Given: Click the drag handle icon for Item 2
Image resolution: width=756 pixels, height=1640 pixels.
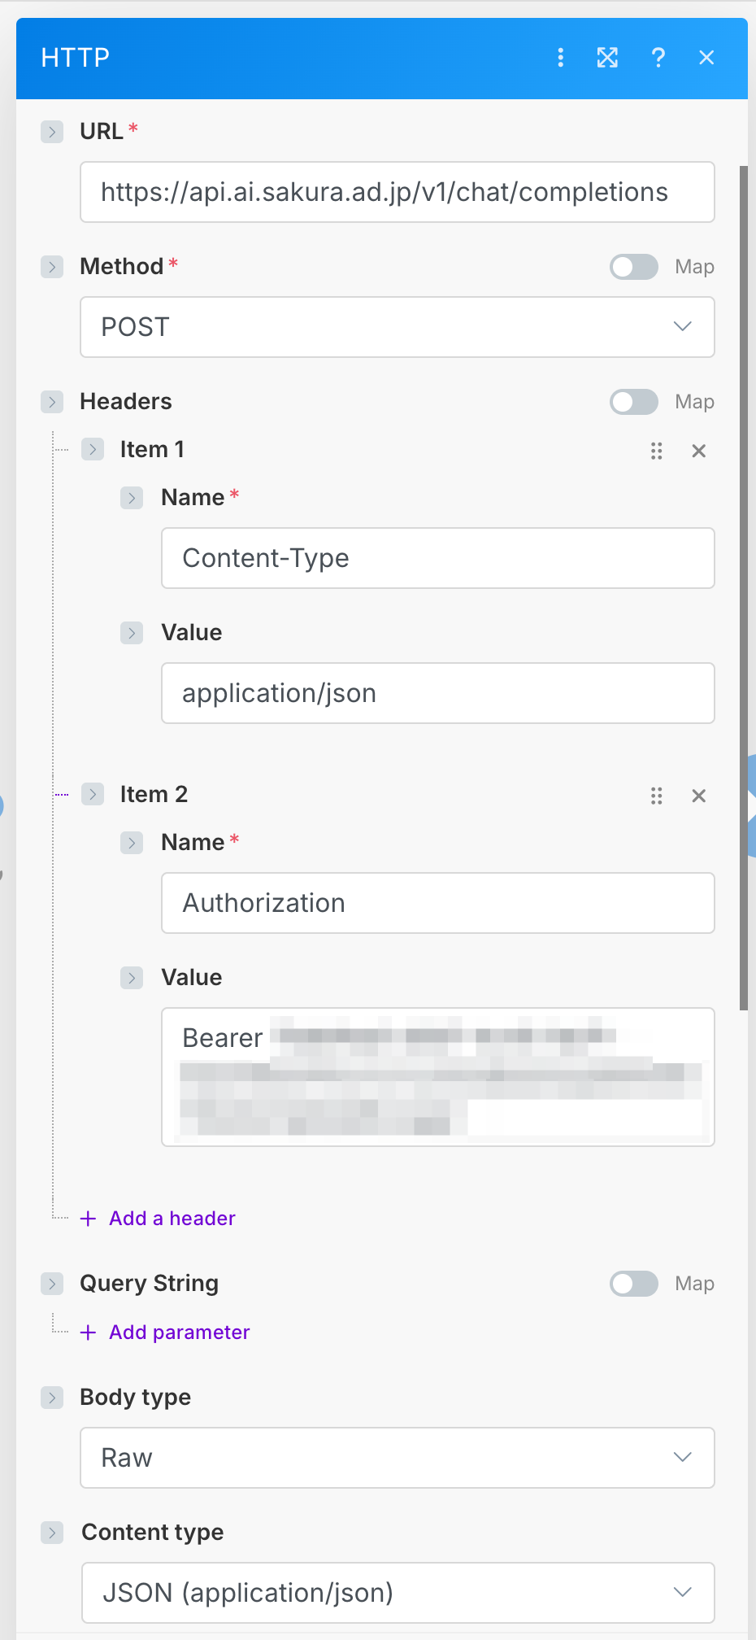Looking at the screenshot, I should pyautogui.click(x=657, y=796).
